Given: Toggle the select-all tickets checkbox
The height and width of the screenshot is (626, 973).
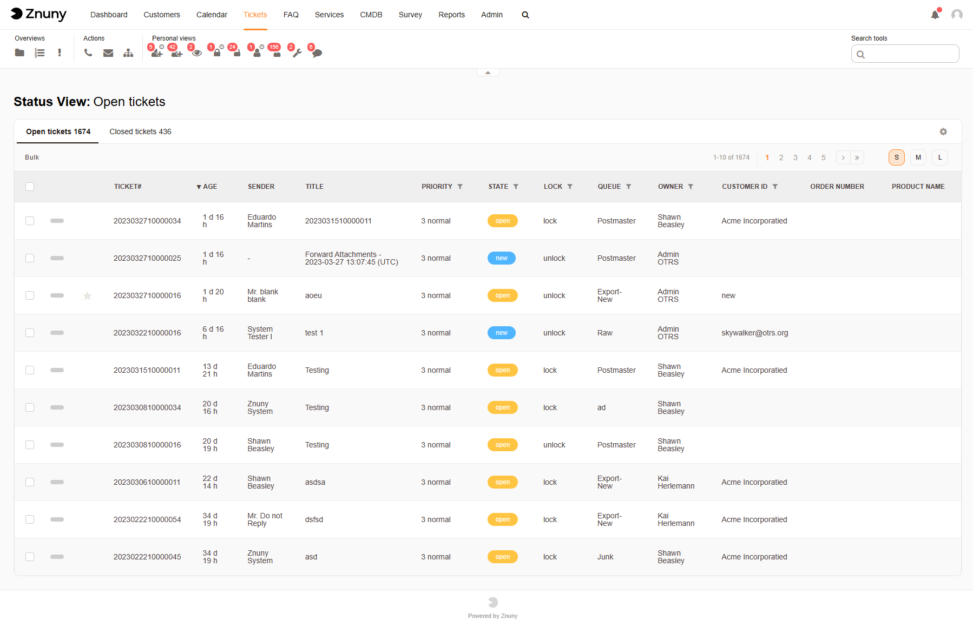Looking at the screenshot, I should [x=30, y=186].
